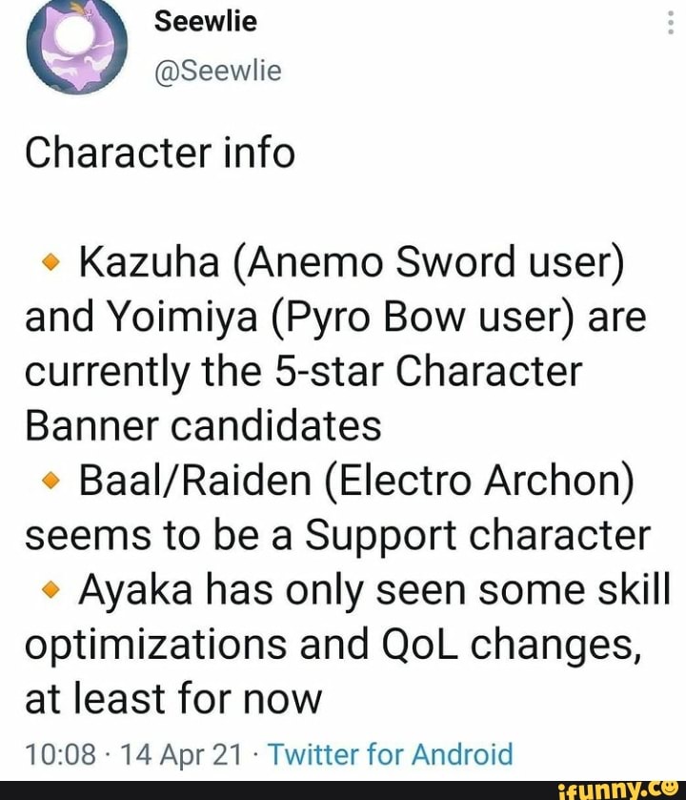The image size is (686, 800).
Task: Click the Seewlie display name
Action: [x=204, y=22]
